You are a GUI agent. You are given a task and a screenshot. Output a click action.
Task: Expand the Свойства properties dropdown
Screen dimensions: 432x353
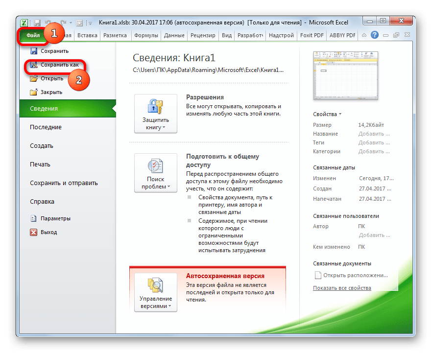pos(327,114)
